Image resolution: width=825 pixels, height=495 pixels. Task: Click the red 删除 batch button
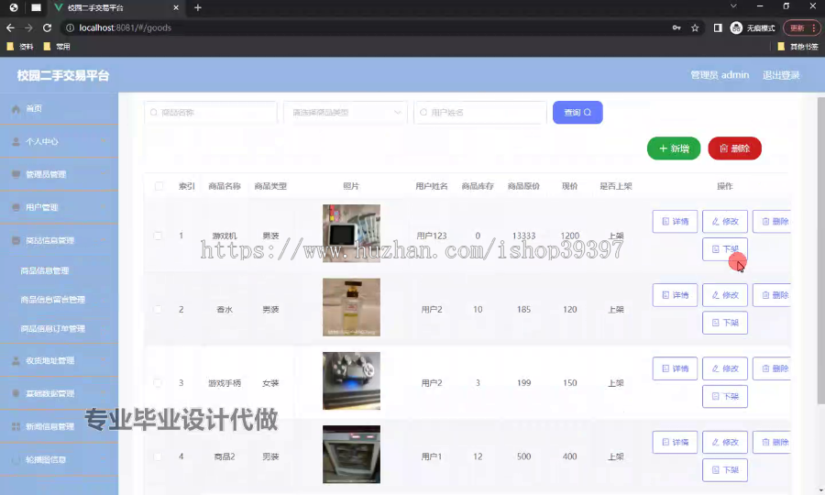click(734, 148)
